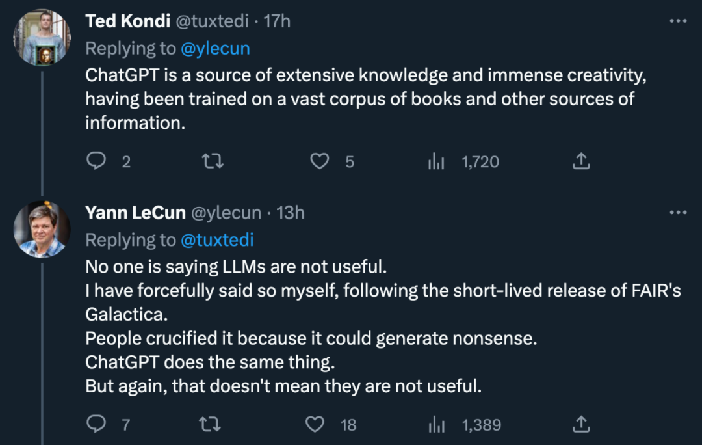View analytics for Yann LeCun's tweet
Viewport: 702px width, 445px height.
pos(436,425)
